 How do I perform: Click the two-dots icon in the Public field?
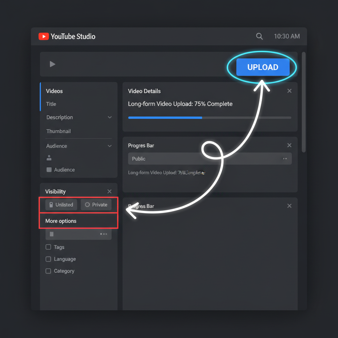pyautogui.click(x=285, y=159)
